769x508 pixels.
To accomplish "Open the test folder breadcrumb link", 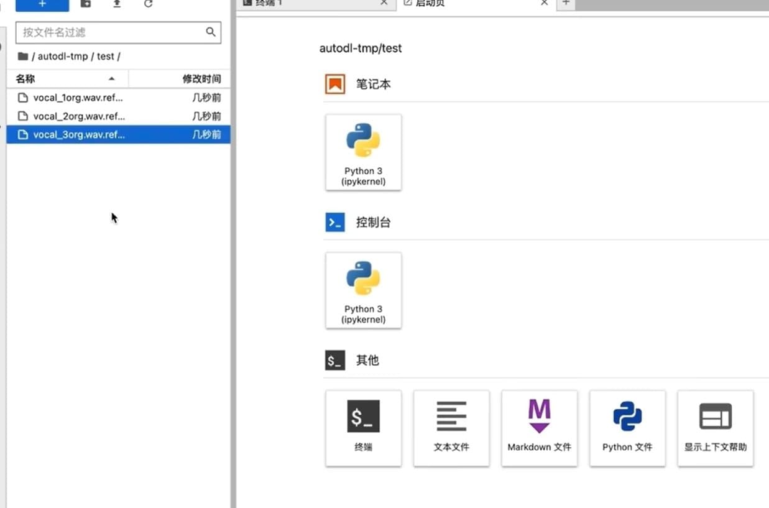I will [106, 56].
